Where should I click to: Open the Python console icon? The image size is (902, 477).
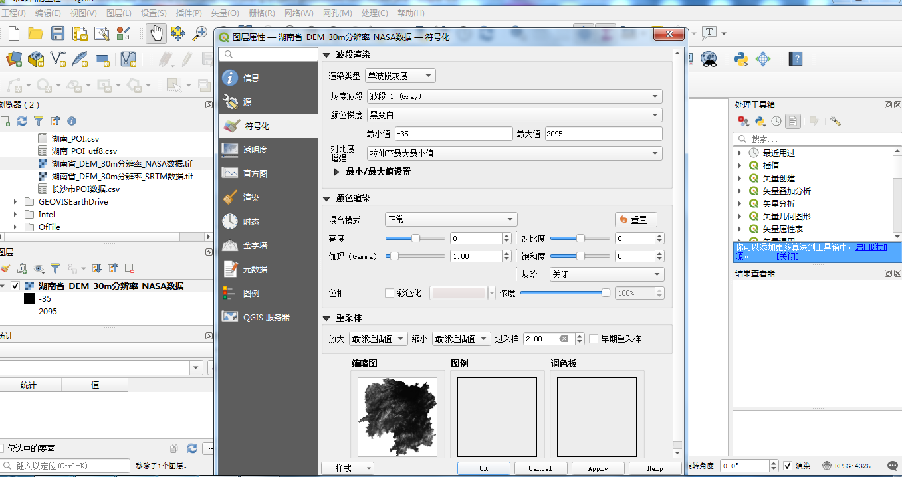tap(741, 59)
